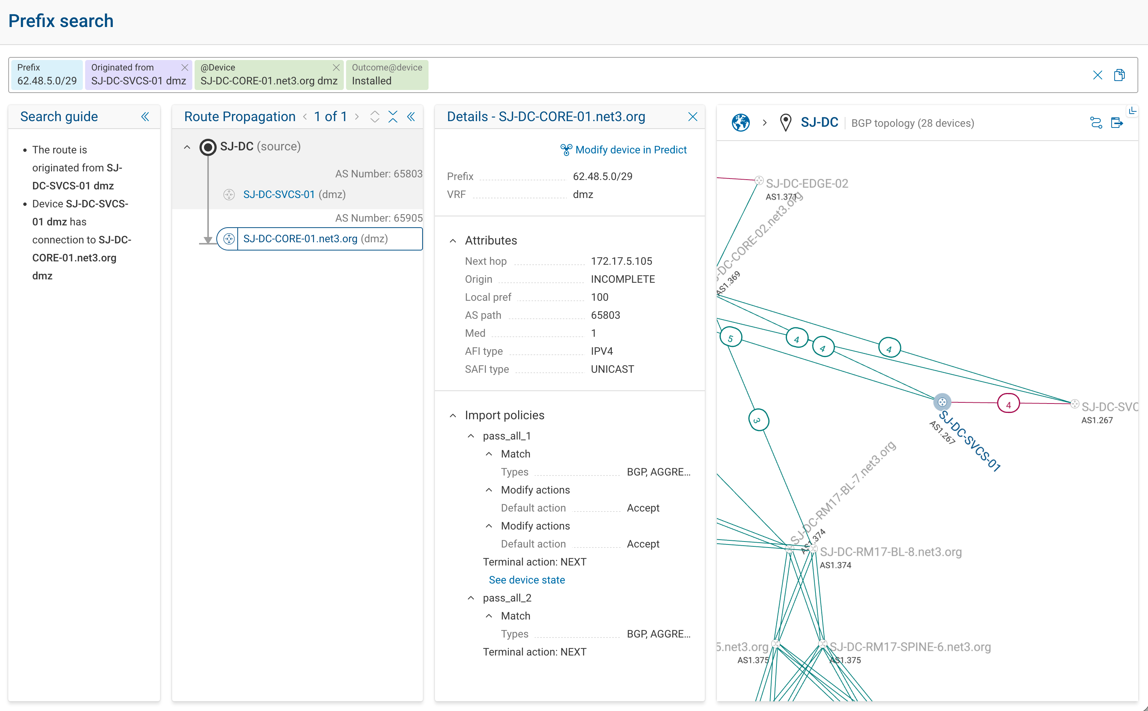Viewport: 1148px width, 711px height.
Task: Export the BGP topology
Action: (x=1117, y=123)
